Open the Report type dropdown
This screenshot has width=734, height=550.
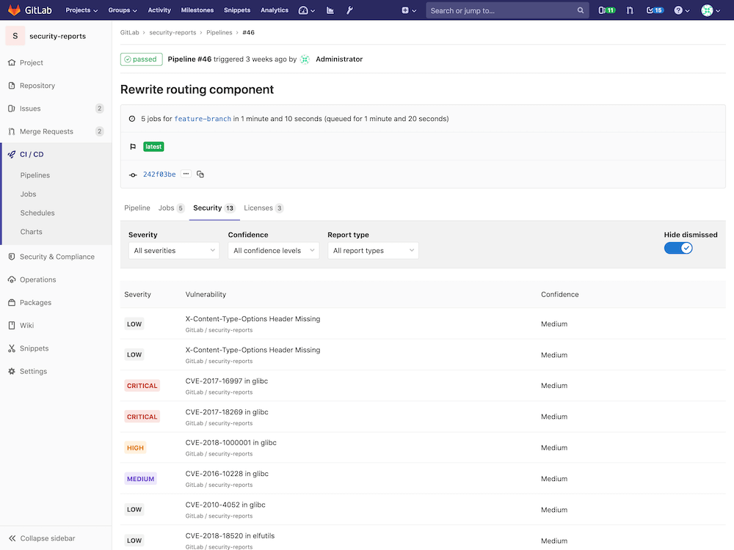pyautogui.click(x=373, y=251)
